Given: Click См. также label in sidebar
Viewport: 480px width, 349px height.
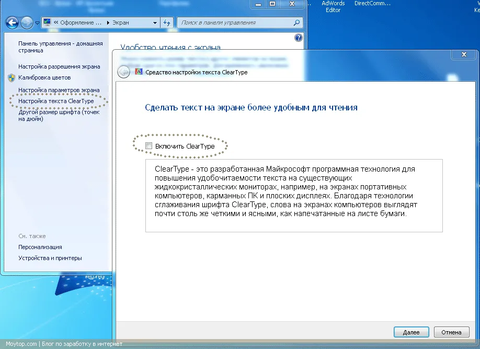Looking at the screenshot, I should (32, 236).
